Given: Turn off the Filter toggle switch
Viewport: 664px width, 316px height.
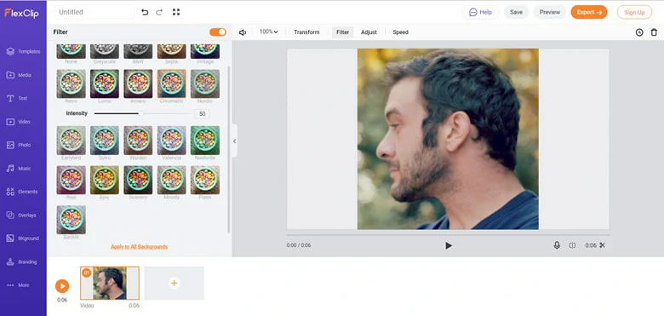Looking at the screenshot, I should coord(218,32).
